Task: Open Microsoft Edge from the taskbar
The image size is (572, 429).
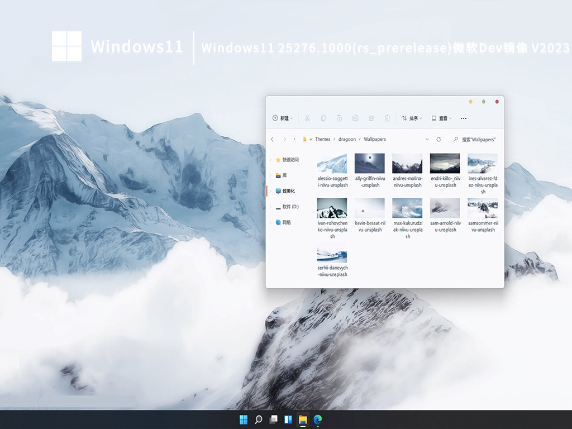Action: click(317, 420)
